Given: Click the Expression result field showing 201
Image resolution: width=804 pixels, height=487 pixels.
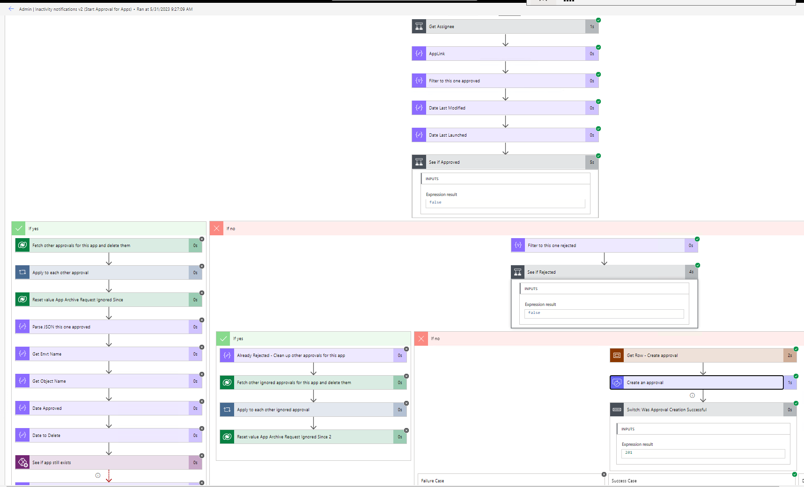Looking at the screenshot, I should click(702, 453).
